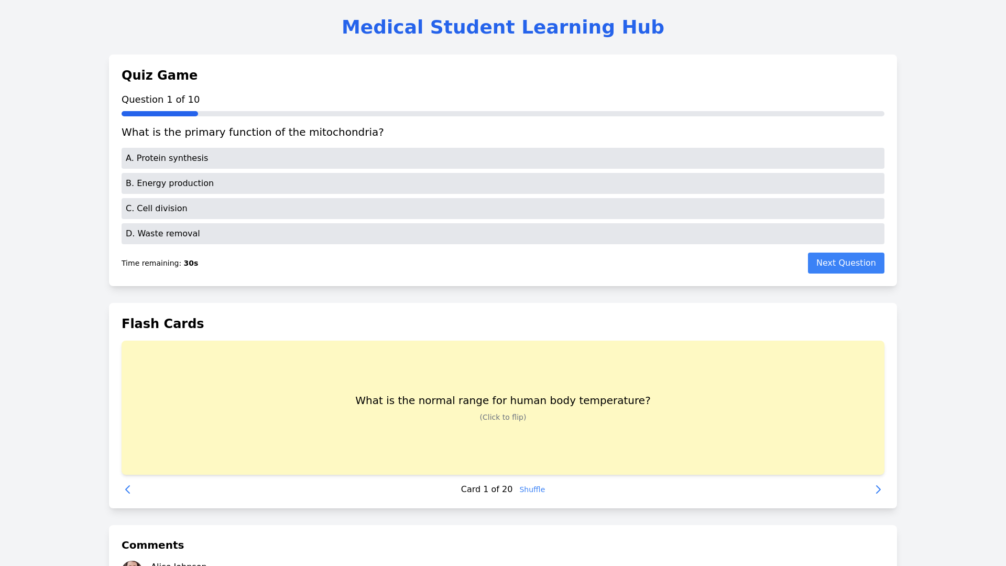Click the Card 1 of 20 counter
The height and width of the screenshot is (566, 1006).
pos(486,489)
